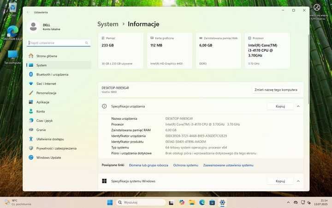332x208 pixels.
Task: Open the Windows Start menu on taskbar
Action: [x=110, y=202]
